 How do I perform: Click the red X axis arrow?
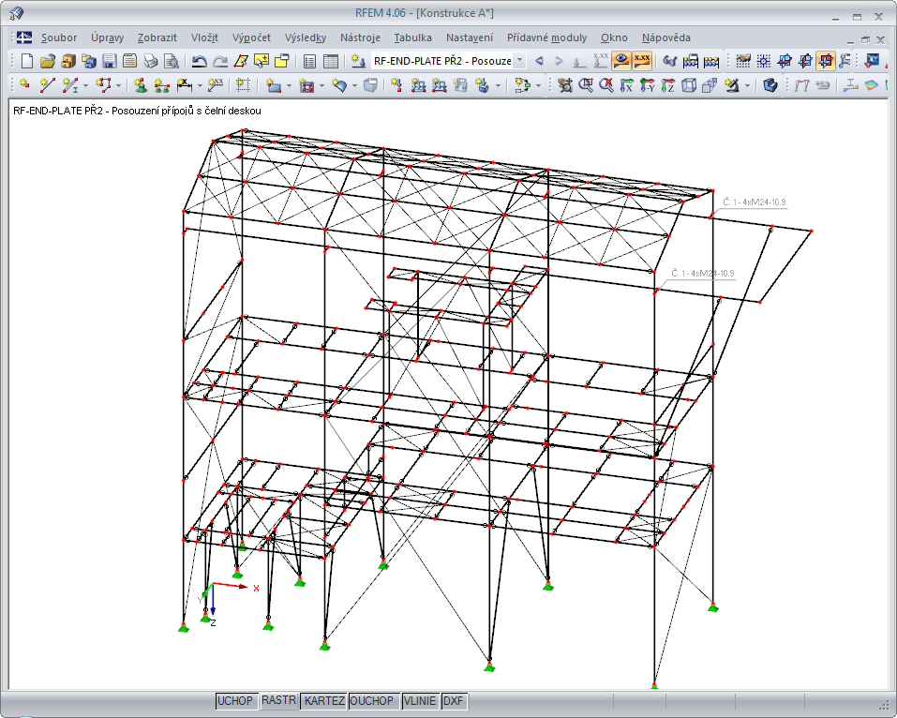pos(232,586)
